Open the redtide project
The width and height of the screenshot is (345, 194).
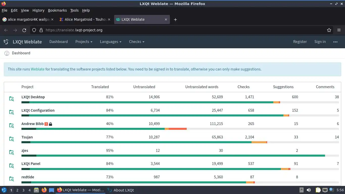click(28, 177)
